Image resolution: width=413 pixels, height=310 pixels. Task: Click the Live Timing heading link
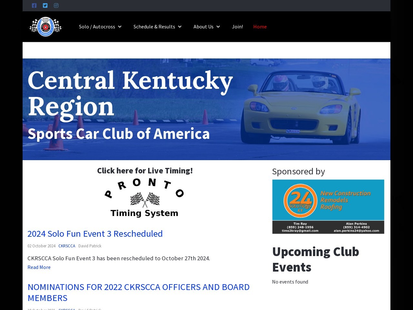coord(145,170)
